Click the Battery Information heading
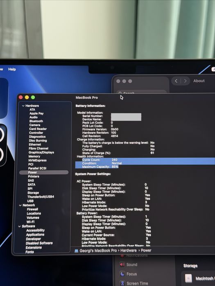 click(x=91, y=106)
